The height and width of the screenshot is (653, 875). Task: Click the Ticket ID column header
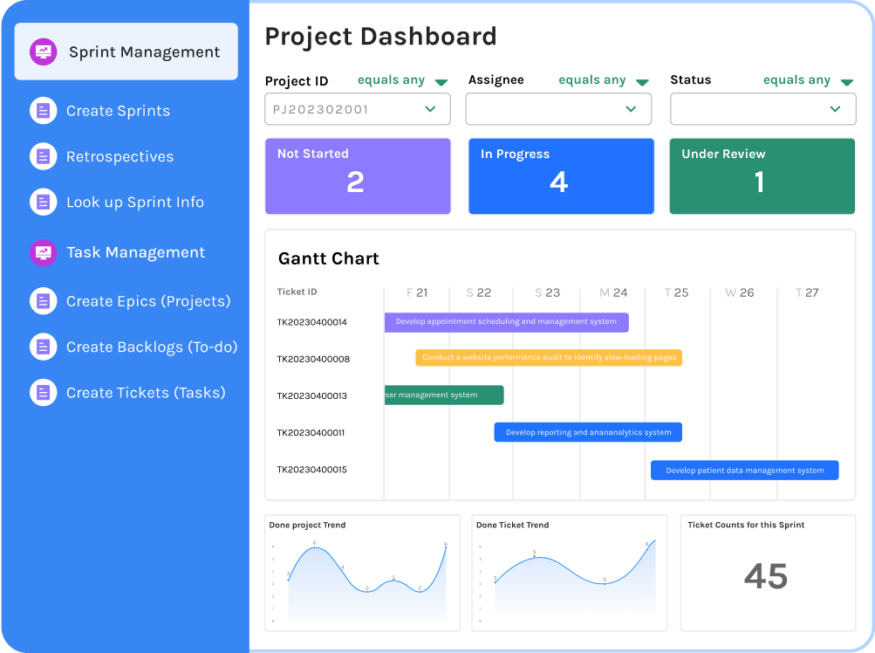click(x=297, y=292)
